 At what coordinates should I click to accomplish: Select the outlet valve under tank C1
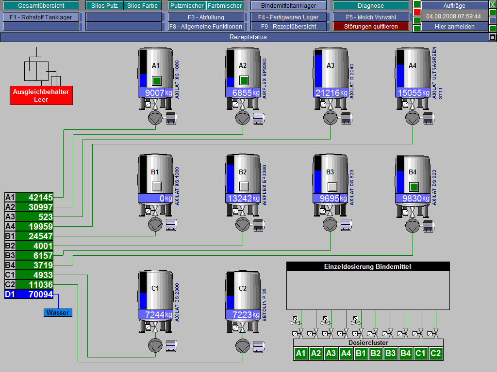155,328
